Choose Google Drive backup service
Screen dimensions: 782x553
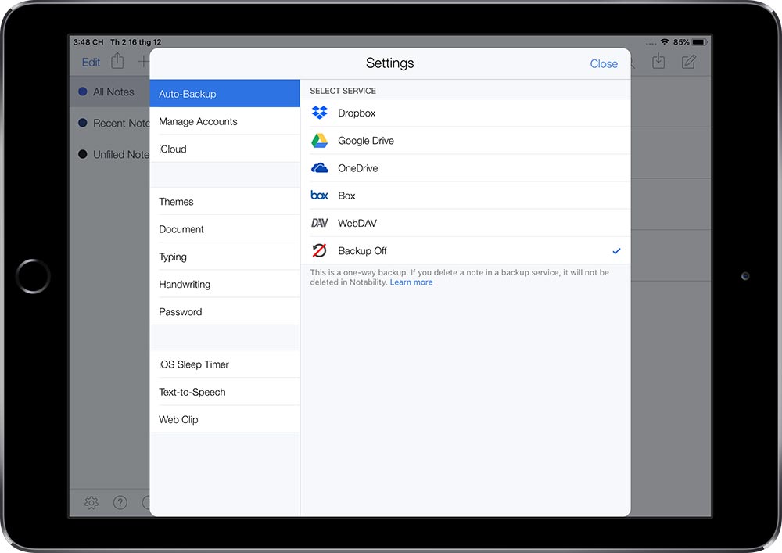point(465,141)
